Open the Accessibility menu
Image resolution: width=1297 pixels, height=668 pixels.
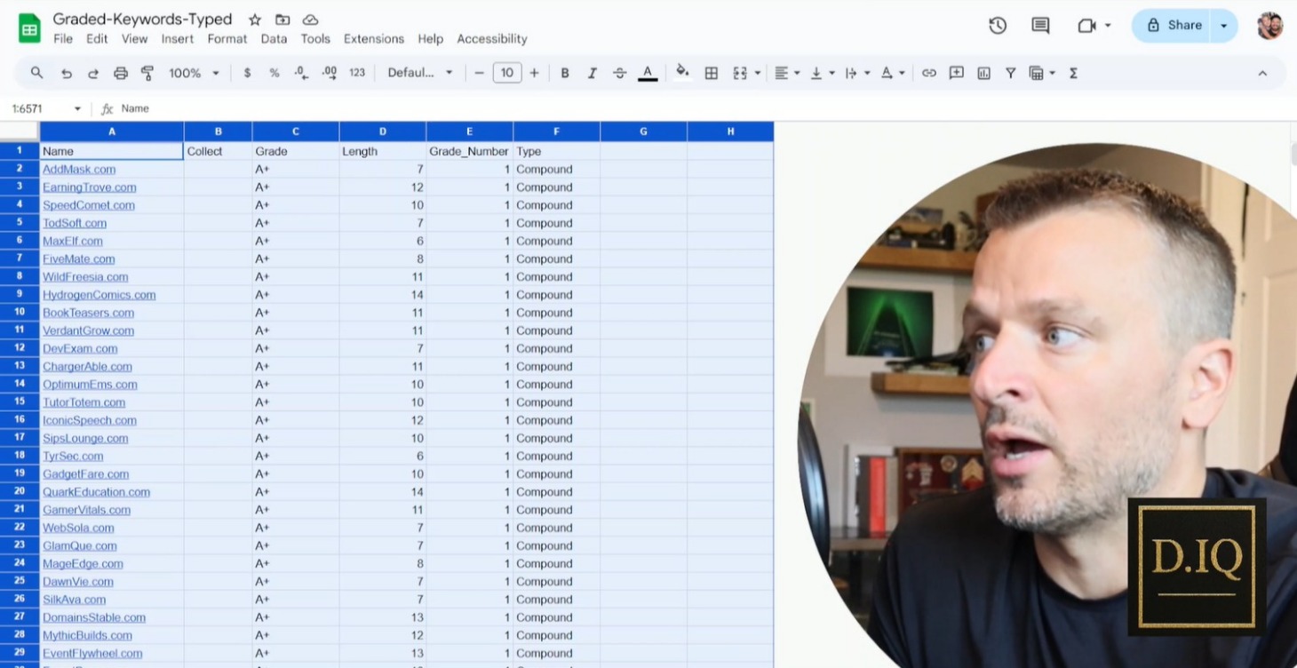click(492, 39)
